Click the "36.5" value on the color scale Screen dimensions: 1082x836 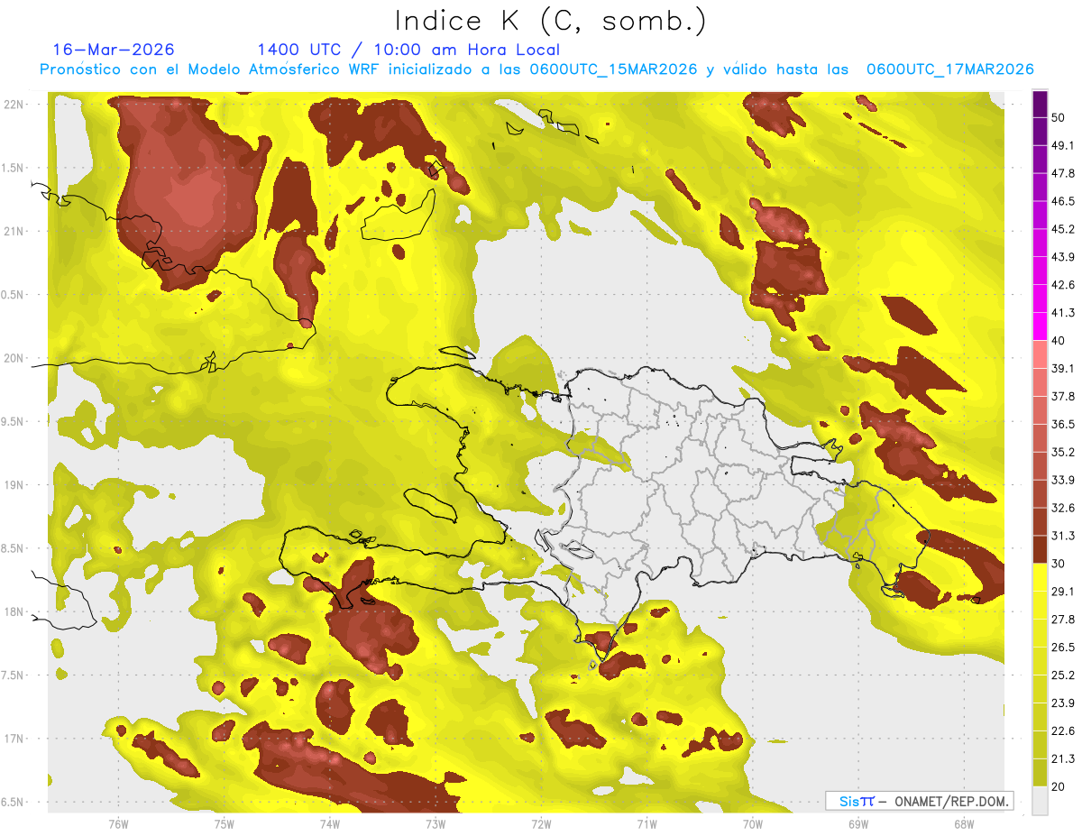coord(1063,424)
